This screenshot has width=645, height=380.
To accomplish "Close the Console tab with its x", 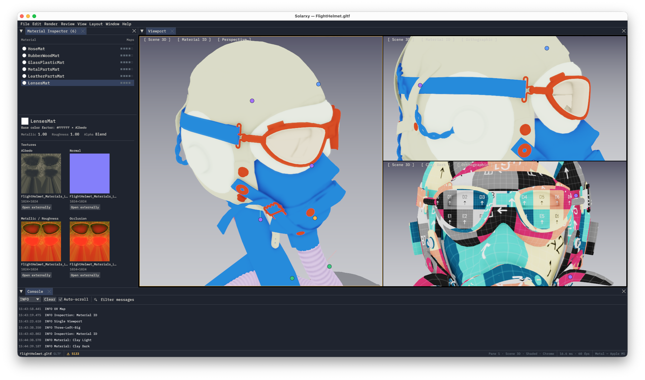I will 49,292.
